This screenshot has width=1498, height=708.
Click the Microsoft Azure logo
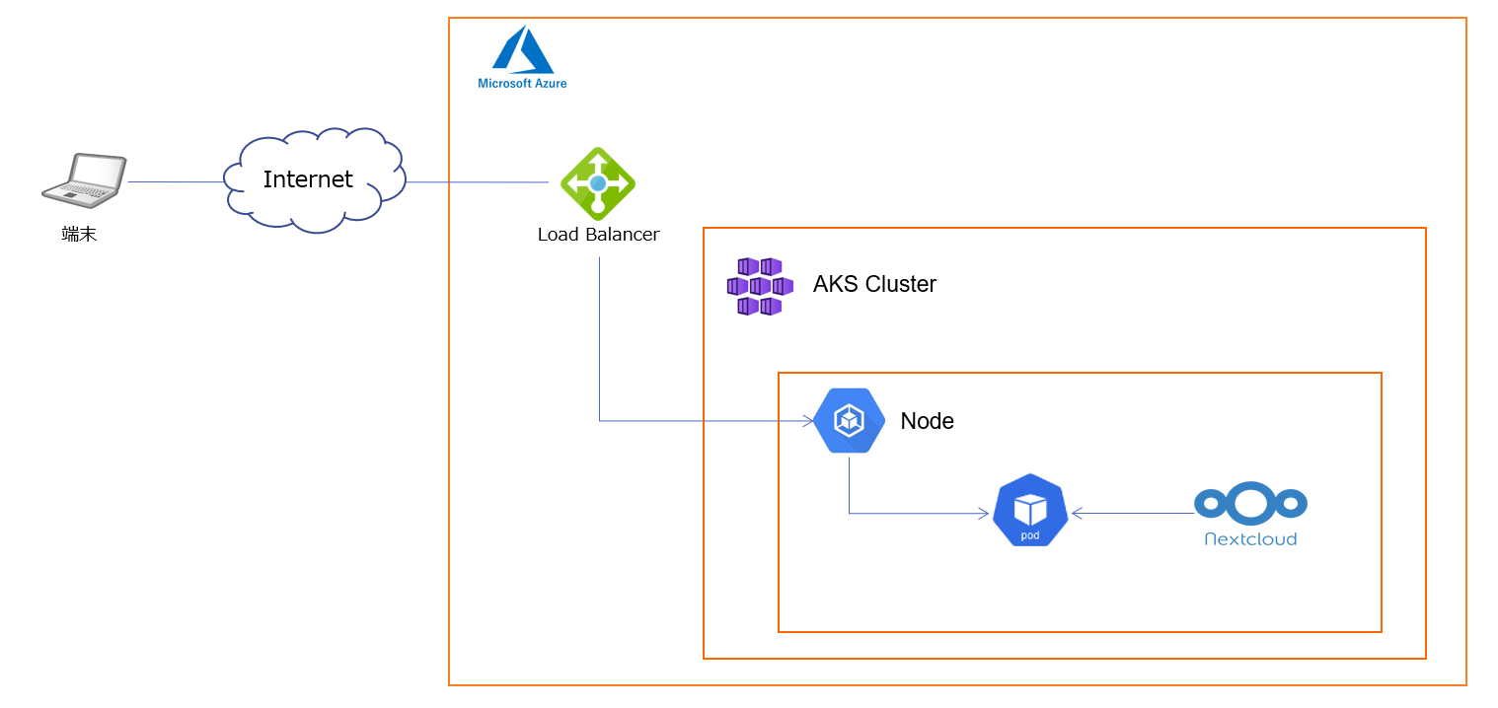coord(523,56)
